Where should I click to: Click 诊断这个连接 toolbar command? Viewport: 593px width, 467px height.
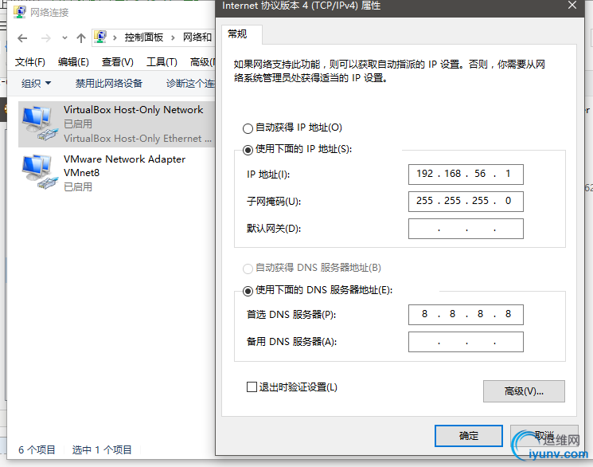tap(190, 84)
